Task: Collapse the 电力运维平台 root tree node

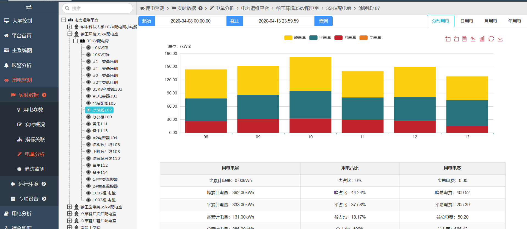Action: point(64,20)
